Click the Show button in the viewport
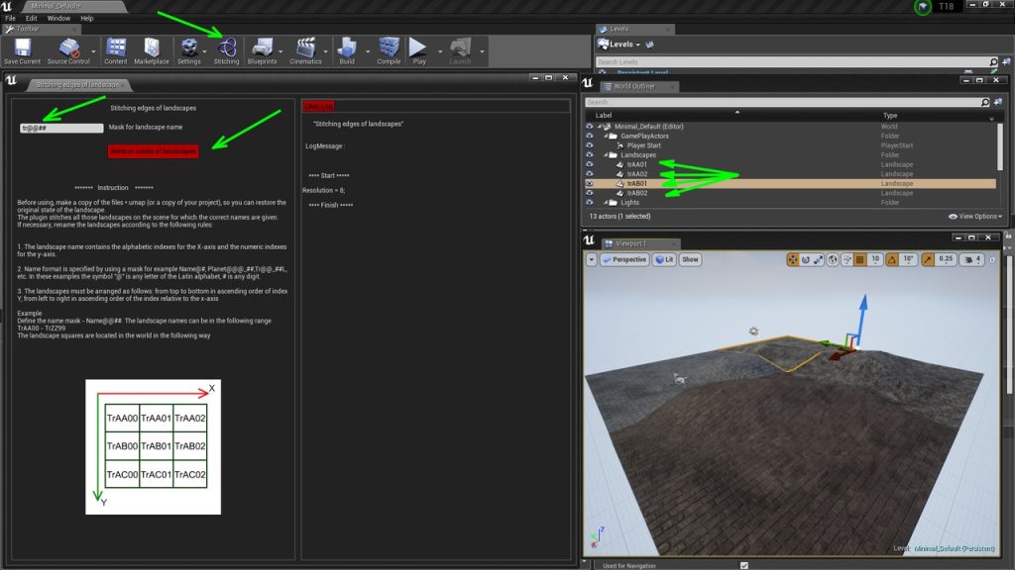 (689, 259)
